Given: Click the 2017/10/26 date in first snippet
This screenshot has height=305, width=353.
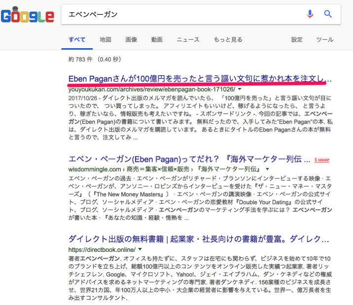Looking at the screenshot, I should [x=83, y=98].
